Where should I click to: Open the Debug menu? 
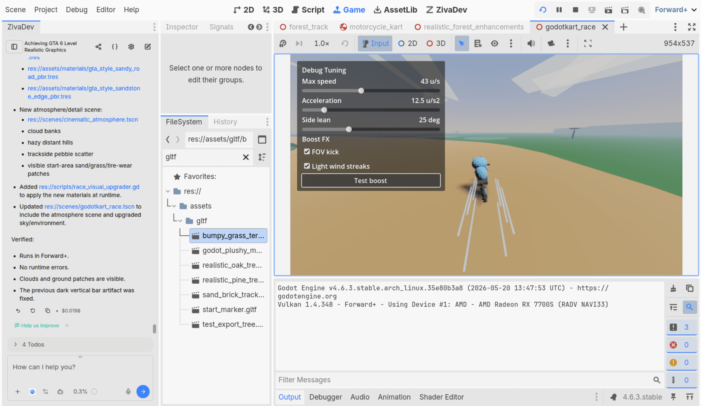[76, 10]
